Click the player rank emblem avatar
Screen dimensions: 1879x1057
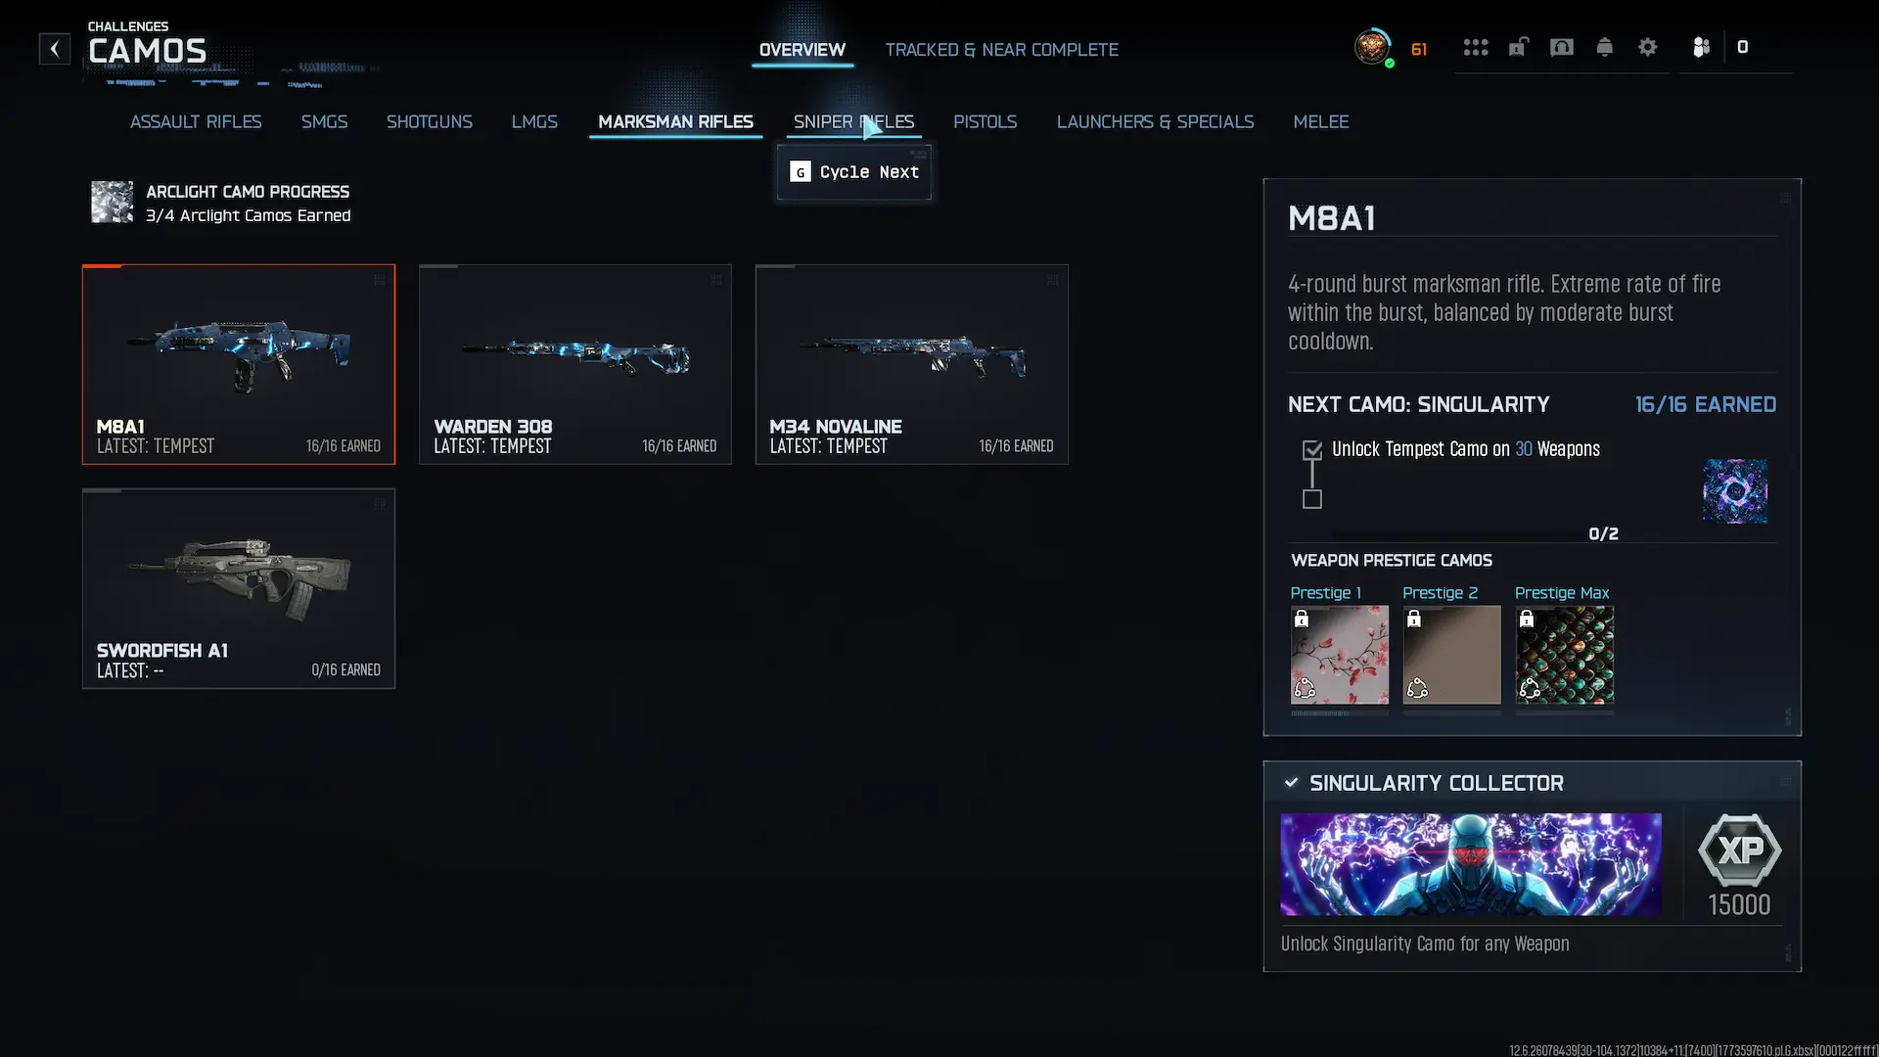tap(1372, 47)
